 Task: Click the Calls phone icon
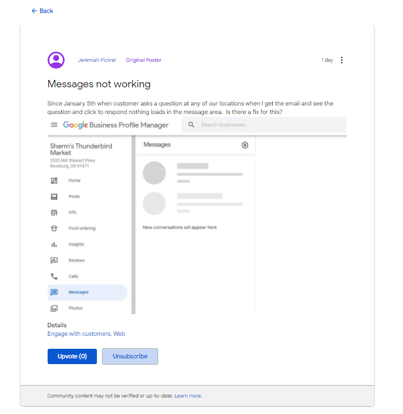pos(54,276)
